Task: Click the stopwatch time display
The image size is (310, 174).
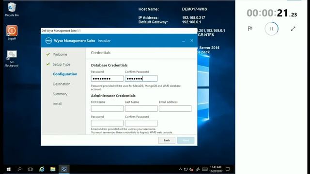Action: pyautogui.click(x=272, y=14)
